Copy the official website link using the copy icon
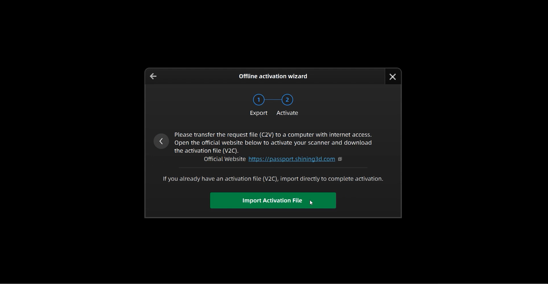 340,159
